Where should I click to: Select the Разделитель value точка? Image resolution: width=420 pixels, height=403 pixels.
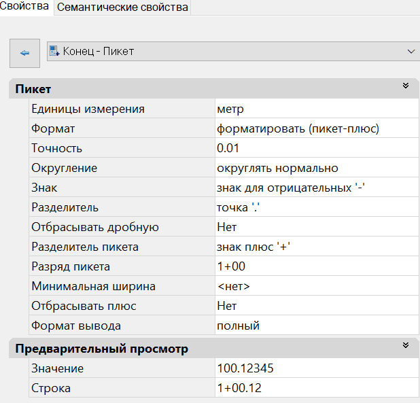[316, 207]
